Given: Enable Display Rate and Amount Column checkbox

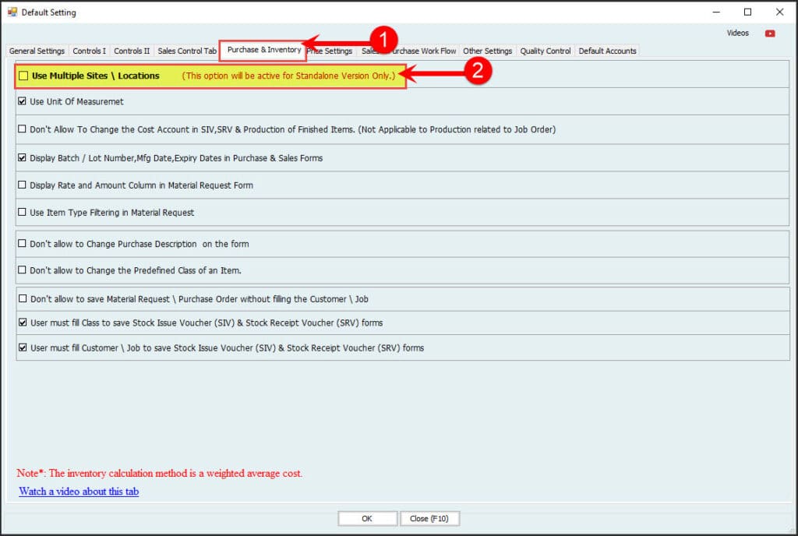Looking at the screenshot, I should [22, 185].
